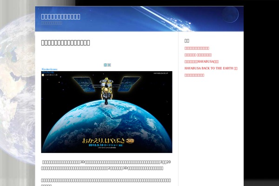279x186 pixels.
Task: Click the 2012.3.10 release date on poster
Action: (96, 145)
